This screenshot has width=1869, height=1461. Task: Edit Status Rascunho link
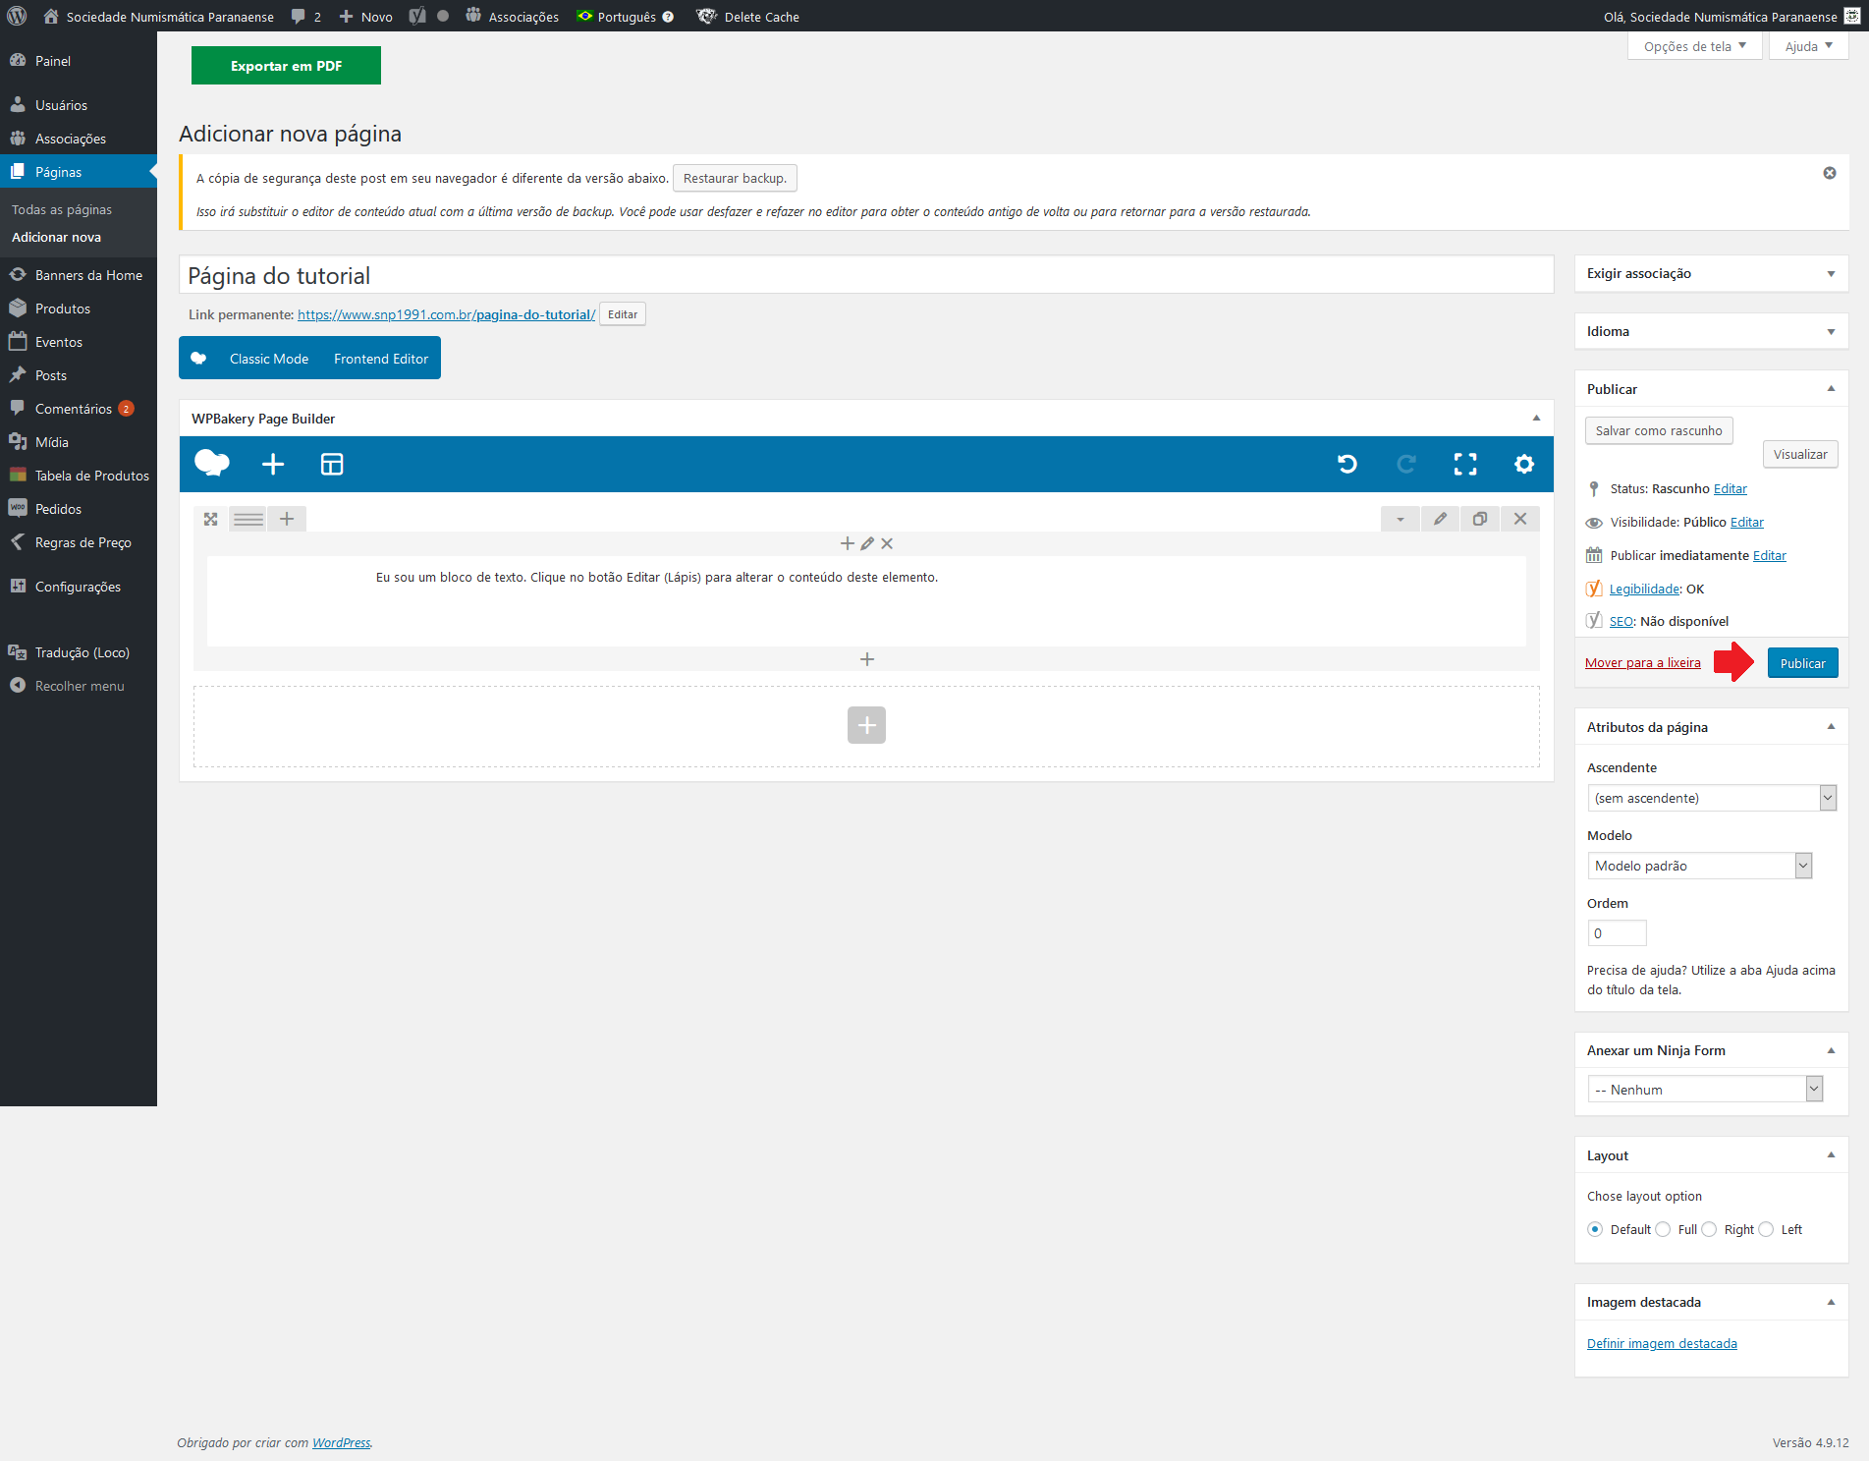pyautogui.click(x=1730, y=489)
